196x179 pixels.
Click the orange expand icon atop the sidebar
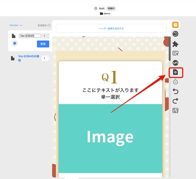(x=175, y=25)
